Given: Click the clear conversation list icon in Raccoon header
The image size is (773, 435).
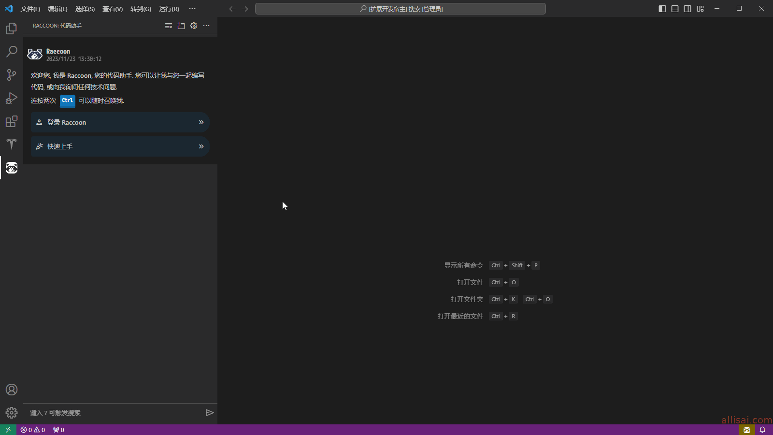Looking at the screenshot, I should pyautogui.click(x=169, y=26).
